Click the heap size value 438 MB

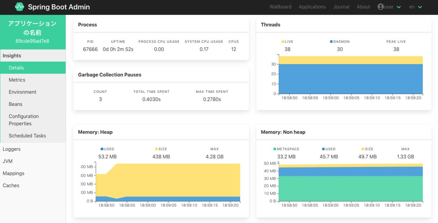(161, 157)
